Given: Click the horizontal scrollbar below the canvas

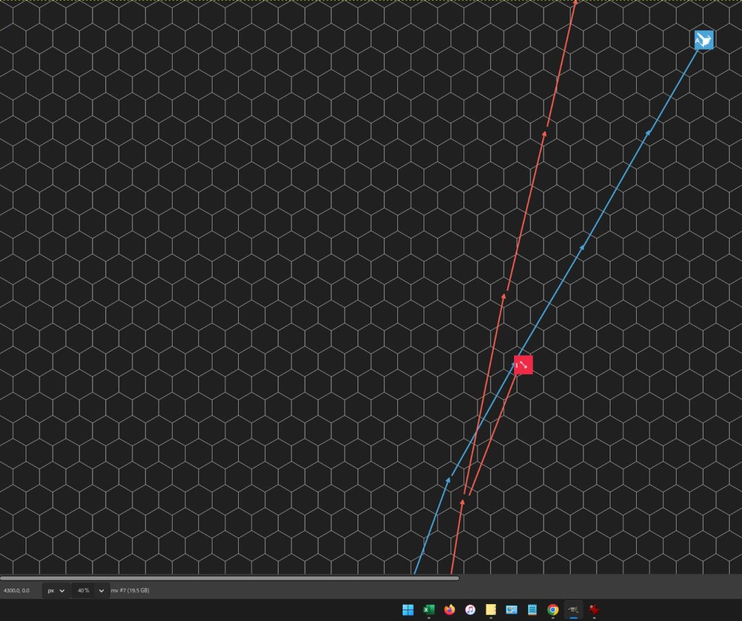Looking at the screenshot, I should pos(229,578).
